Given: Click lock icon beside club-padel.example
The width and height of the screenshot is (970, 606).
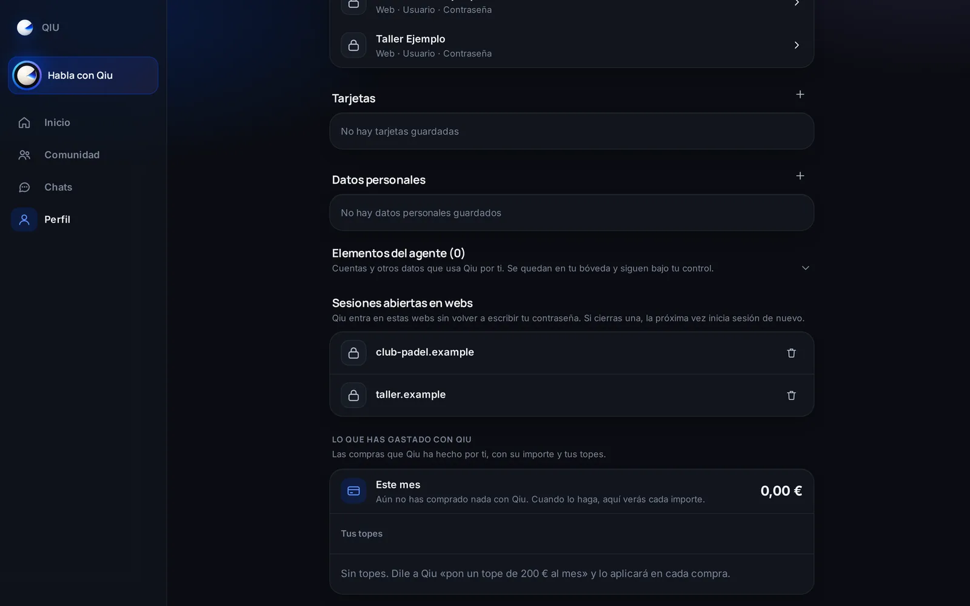Looking at the screenshot, I should pyautogui.click(x=353, y=353).
